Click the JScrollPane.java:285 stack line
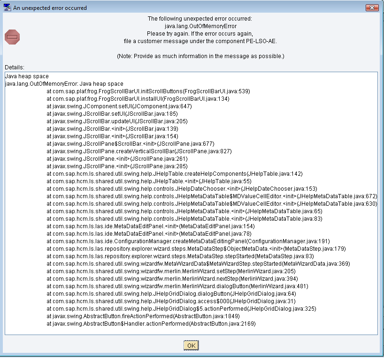 [x=117, y=166]
